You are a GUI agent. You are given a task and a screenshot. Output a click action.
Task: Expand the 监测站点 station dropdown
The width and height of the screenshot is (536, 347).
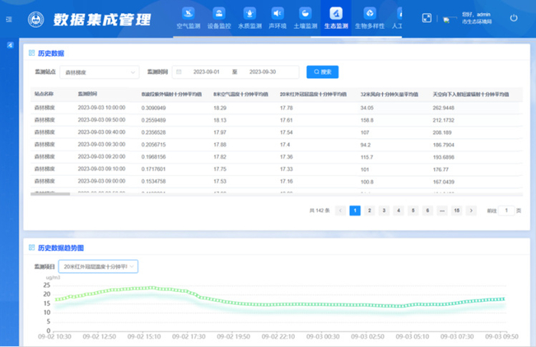pos(100,72)
